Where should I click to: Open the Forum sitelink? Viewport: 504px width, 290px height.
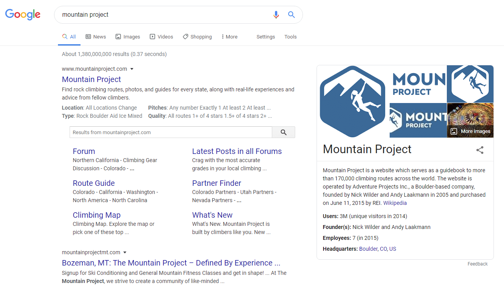pyautogui.click(x=84, y=151)
